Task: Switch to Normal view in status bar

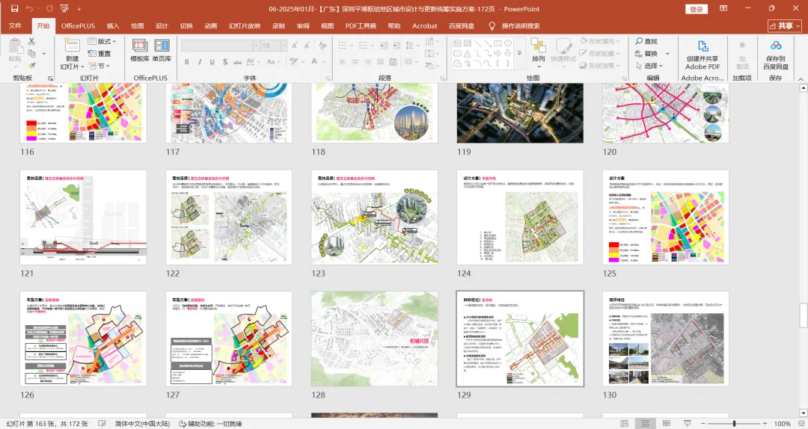Action: tap(624, 423)
